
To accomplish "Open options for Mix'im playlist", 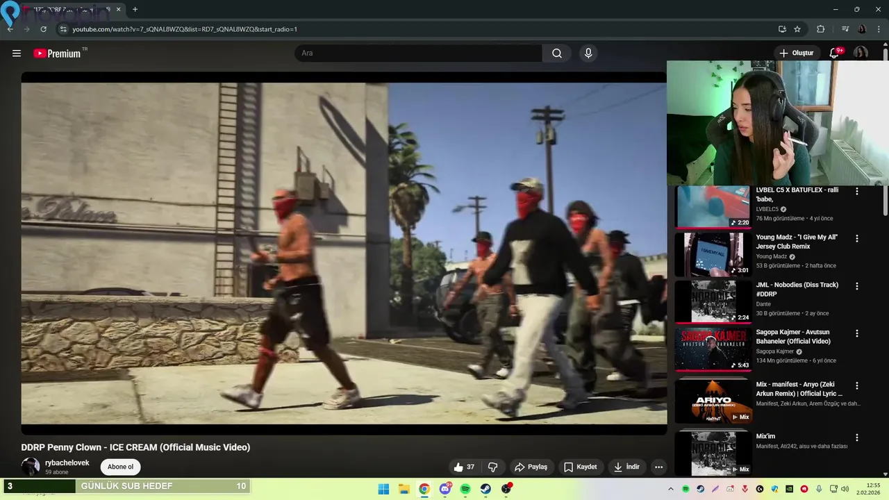I will (x=856, y=437).
